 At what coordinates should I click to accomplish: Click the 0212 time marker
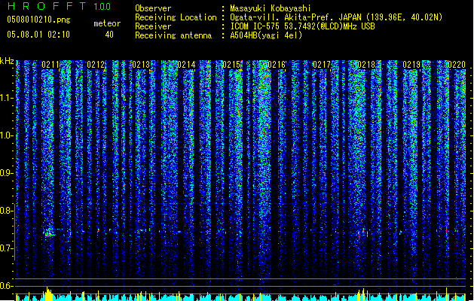tap(96, 65)
